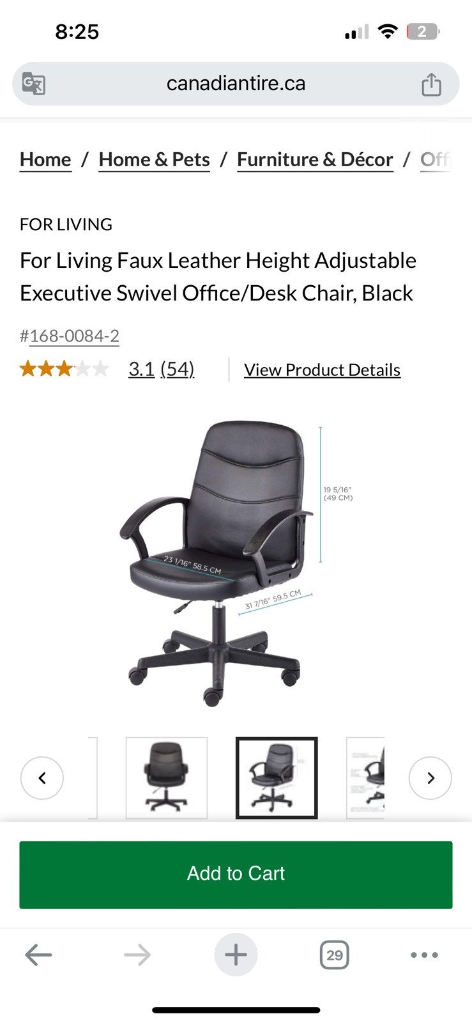Add the chair to cart
This screenshot has width=472, height=1023.
(x=236, y=875)
